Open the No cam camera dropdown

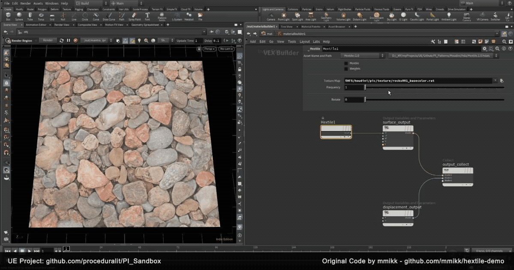pyautogui.click(x=226, y=49)
